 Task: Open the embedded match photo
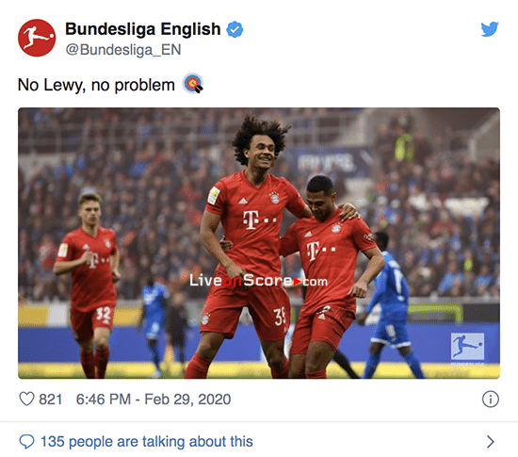pos(259,243)
